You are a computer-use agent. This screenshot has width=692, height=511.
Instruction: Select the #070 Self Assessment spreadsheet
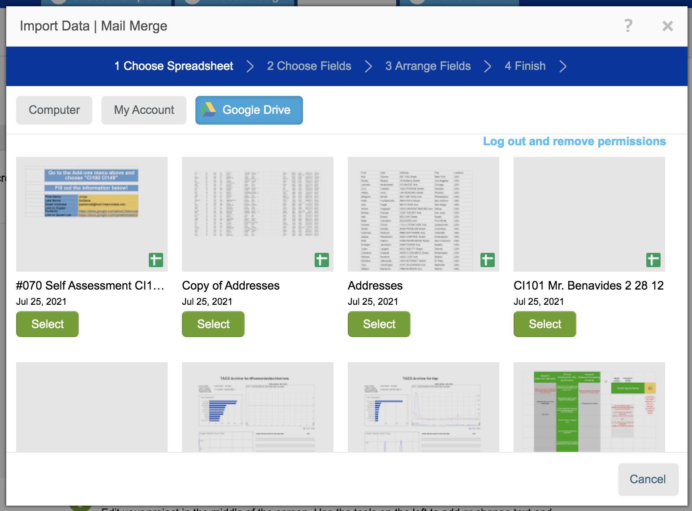click(x=48, y=324)
